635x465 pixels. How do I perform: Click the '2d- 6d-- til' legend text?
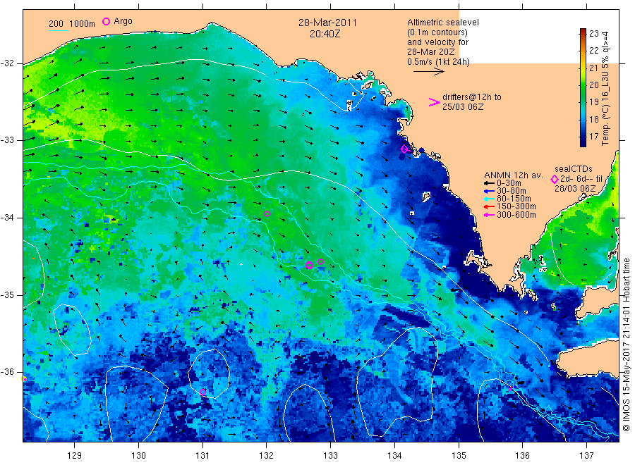tap(581, 179)
